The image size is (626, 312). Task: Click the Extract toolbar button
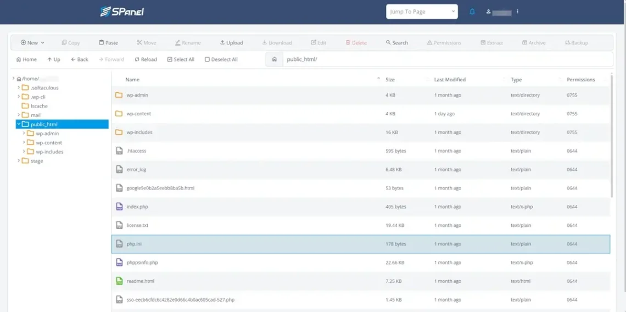pyautogui.click(x=491, y=43)
